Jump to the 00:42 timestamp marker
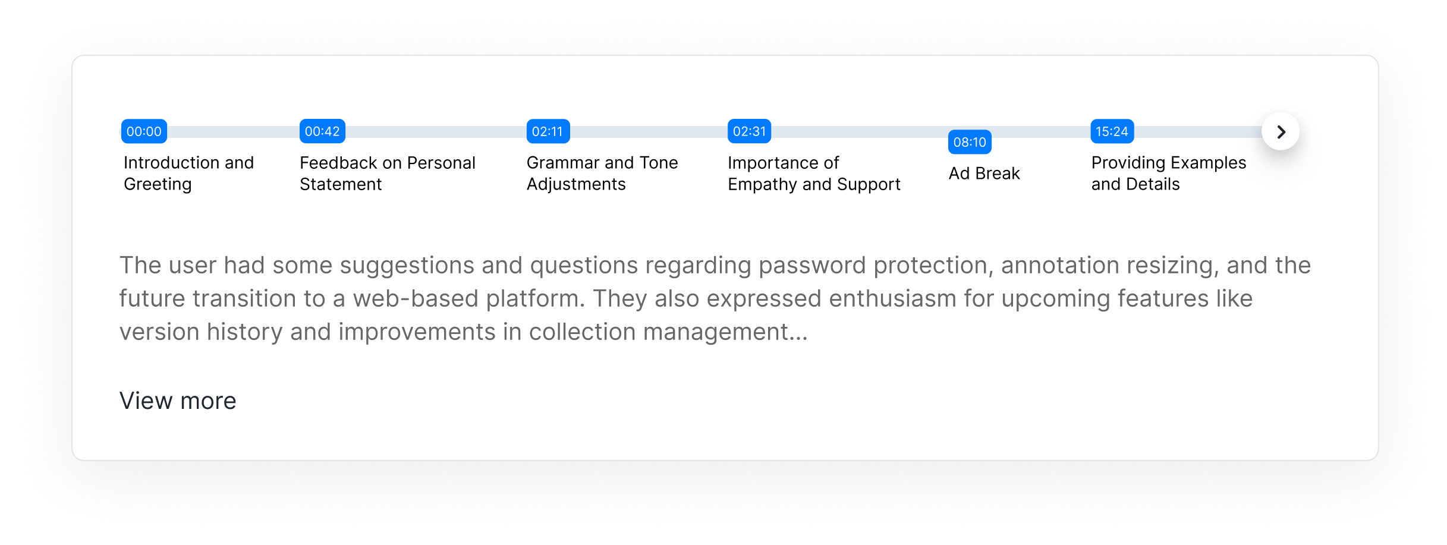Screen dimensions: 1447x545 pyautogui.click(x=322, y=131)
